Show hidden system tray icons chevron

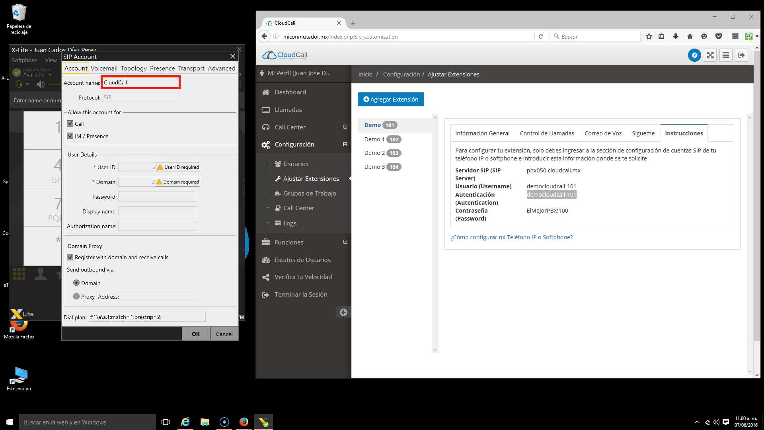pyautogui.click(x=697, y=422)
